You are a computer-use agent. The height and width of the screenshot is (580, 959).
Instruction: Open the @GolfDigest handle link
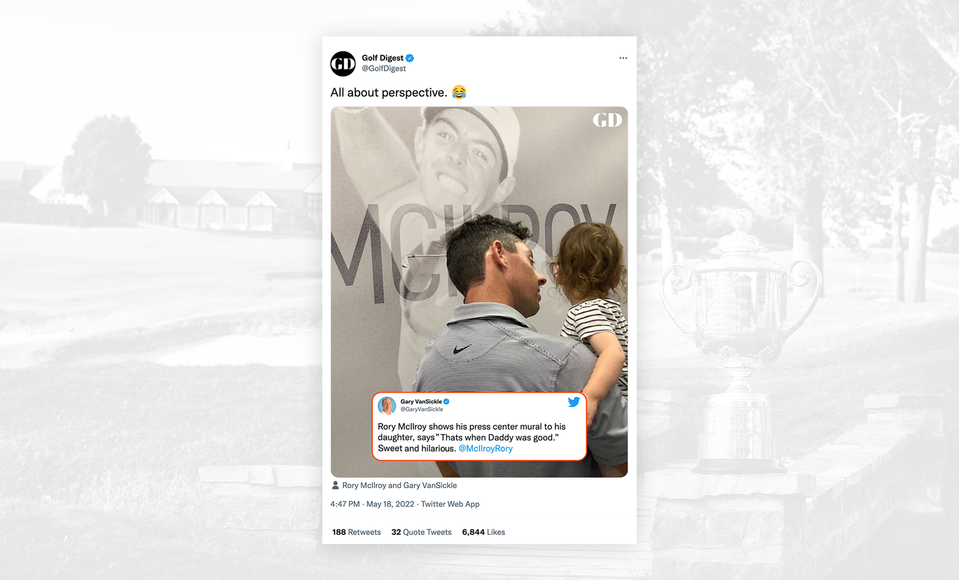coord(384,68)
